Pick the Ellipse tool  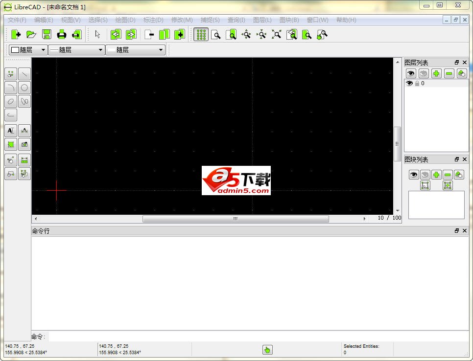point(10,101)
